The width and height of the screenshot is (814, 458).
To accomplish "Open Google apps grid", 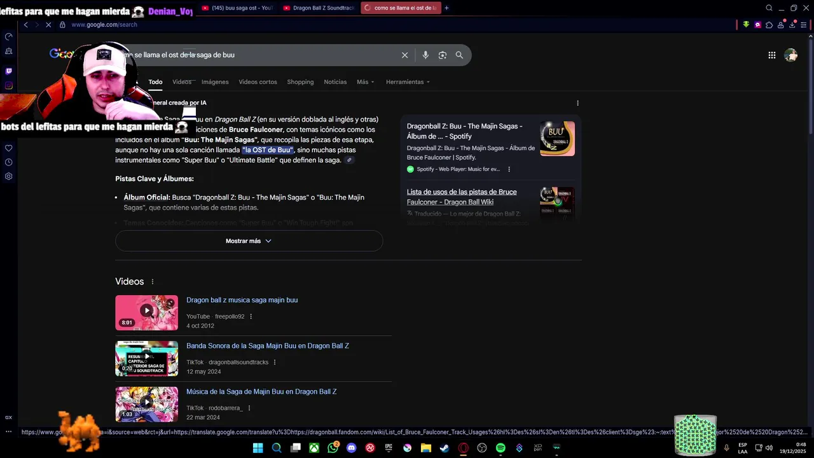I will [x=771, y=55].
